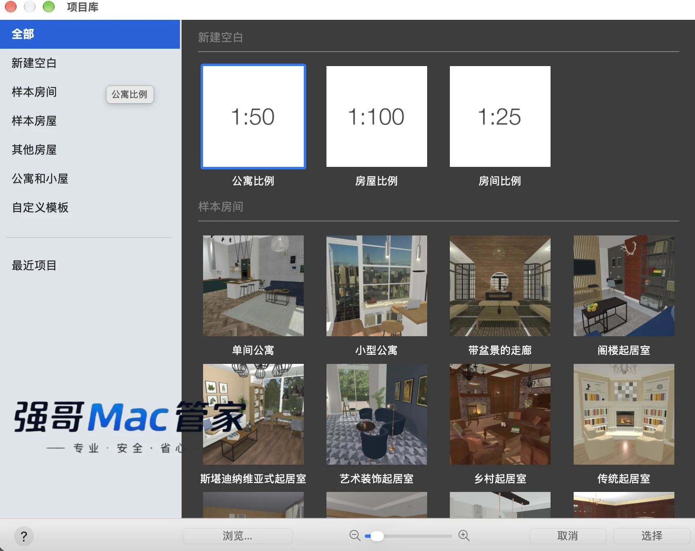Click the 艺术装饰起居室 caption text
The image size is (695, 551).
376,479
